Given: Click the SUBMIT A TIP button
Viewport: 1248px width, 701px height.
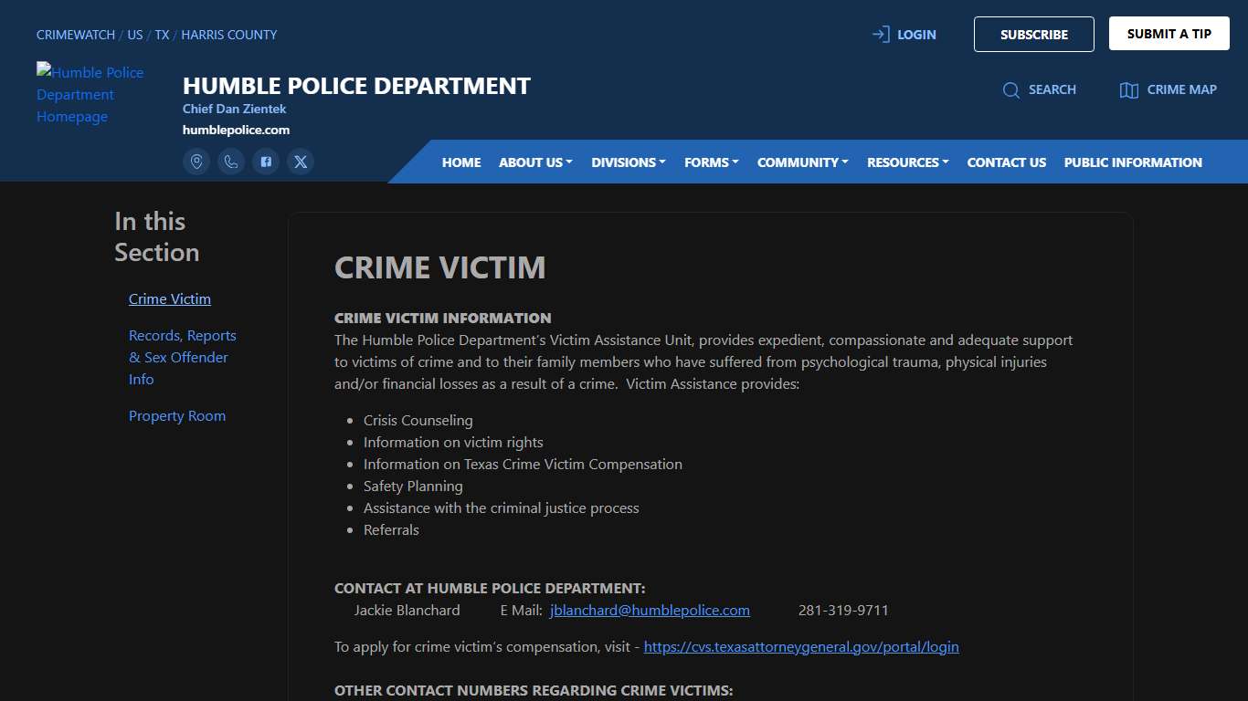Looking at the screenshot, I should coord(1169,33).
